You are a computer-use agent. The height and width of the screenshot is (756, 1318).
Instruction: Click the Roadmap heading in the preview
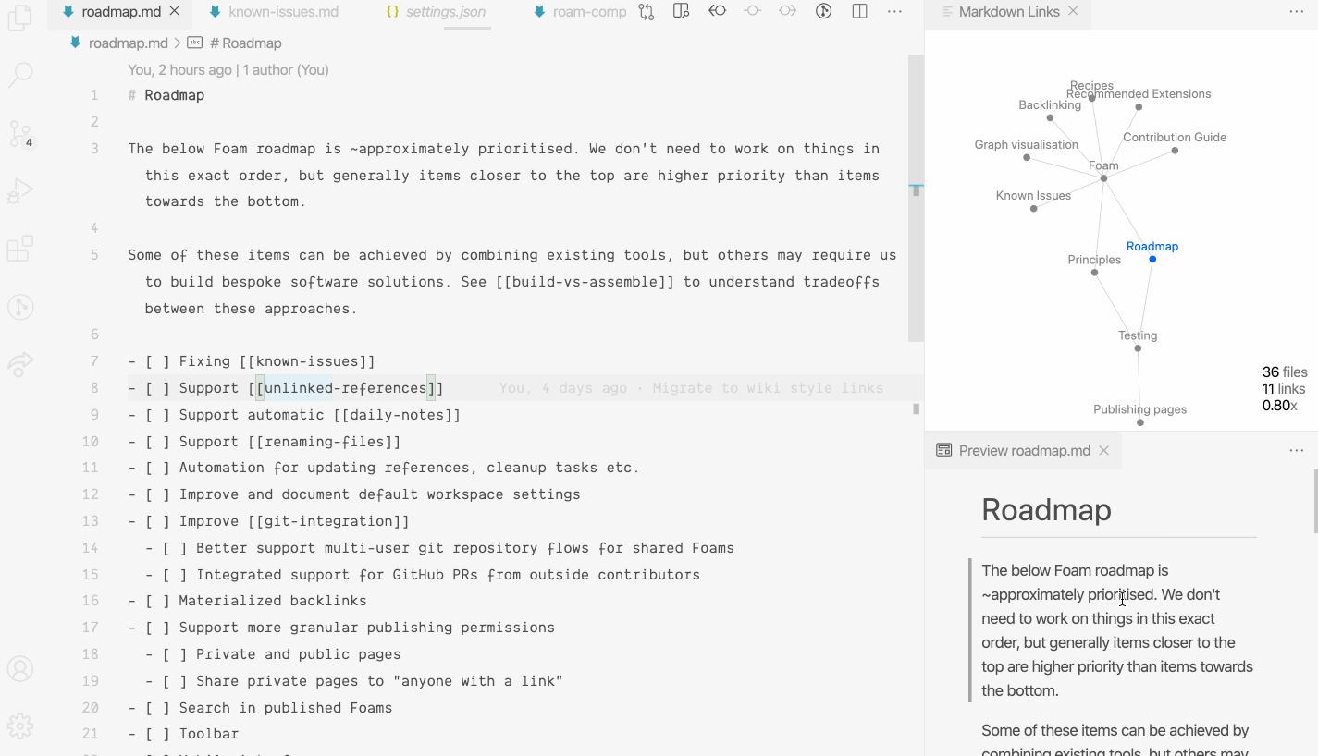click(x=1046, y=509)
